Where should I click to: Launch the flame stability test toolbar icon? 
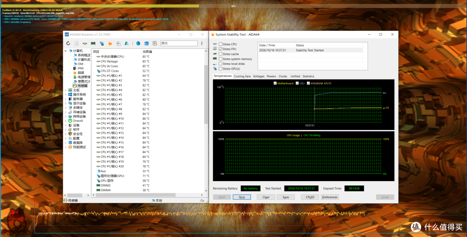point(110,44)
